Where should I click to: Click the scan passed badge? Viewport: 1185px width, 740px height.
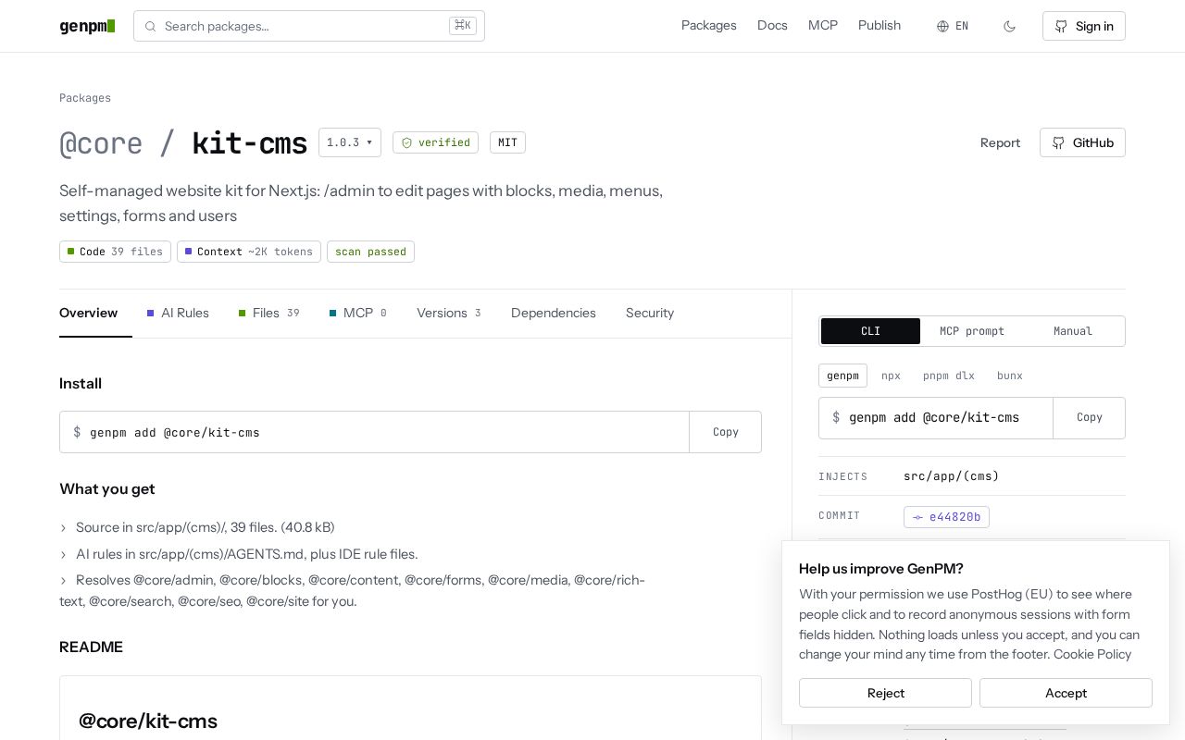[370, 252]
